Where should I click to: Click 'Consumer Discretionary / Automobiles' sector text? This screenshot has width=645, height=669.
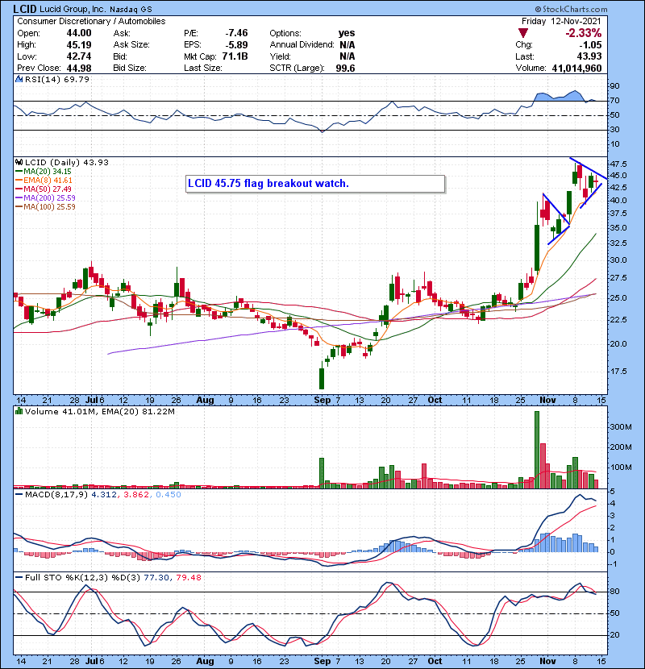coord(91,21)
